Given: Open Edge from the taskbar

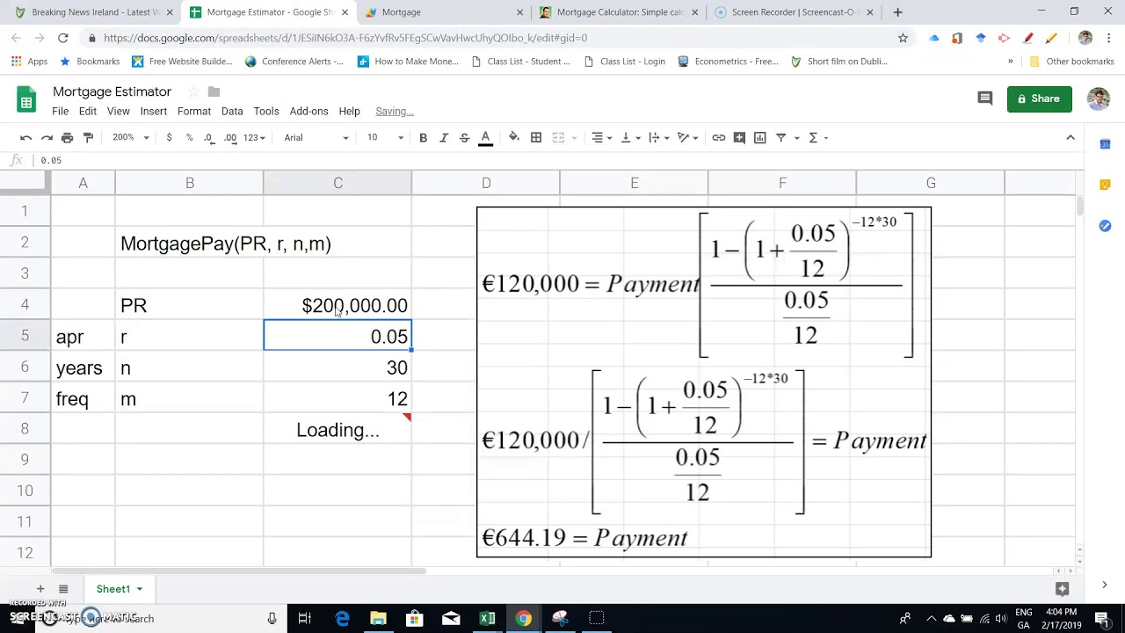Looking at the screenshot, I should pyautogui.click(x=342, y=618).
